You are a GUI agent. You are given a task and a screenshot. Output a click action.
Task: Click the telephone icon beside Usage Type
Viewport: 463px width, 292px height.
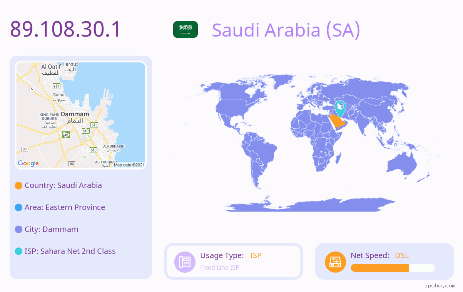(x=185, y=262)
